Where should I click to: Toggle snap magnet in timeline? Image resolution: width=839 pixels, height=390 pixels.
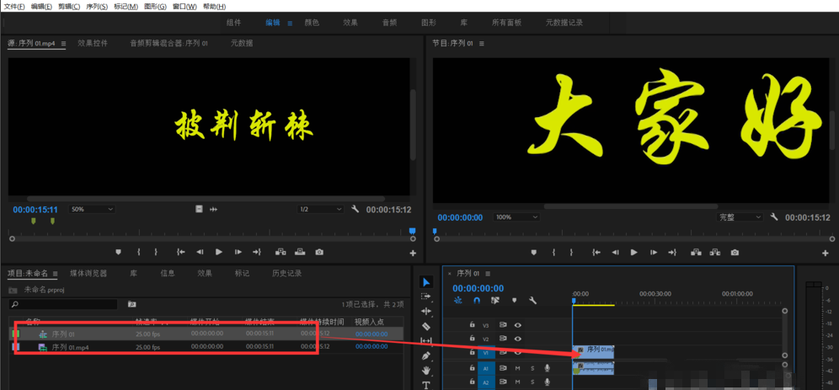(x=476, y=300)
